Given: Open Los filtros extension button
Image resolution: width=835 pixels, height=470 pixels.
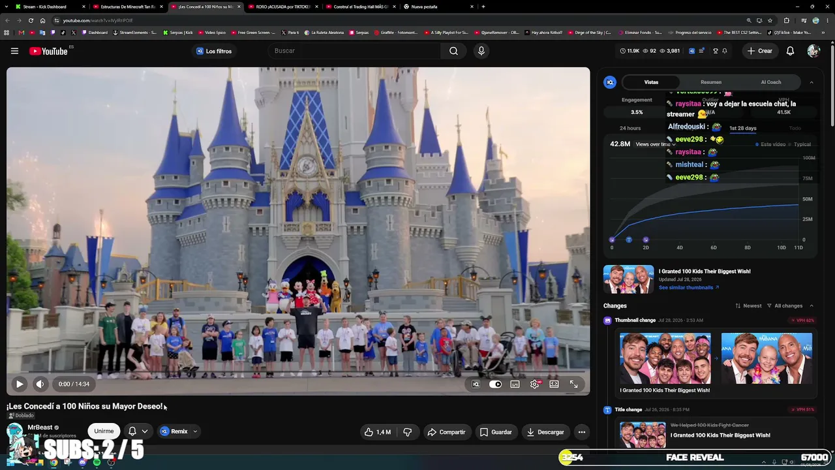Looking at the screenshot, I should coord(213,51).
